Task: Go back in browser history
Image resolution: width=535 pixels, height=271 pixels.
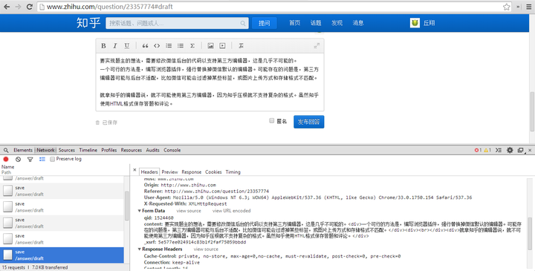Action: 7,7
